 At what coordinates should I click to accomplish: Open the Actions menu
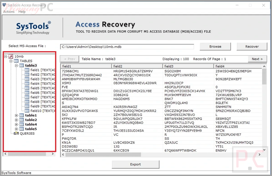pyautogui.click(x=9, y=12)
